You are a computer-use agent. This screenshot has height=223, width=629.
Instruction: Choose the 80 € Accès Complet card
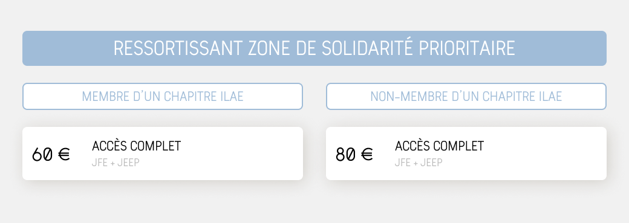pyautogui.click(x=466, y=154)
